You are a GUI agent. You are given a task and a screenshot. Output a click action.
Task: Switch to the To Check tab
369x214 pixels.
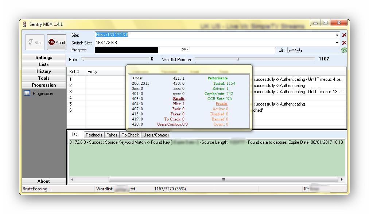(131, 135)
